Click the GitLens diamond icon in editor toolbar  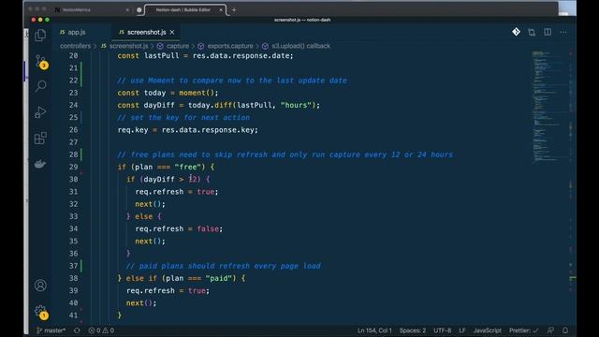click(x=516, y=32)
